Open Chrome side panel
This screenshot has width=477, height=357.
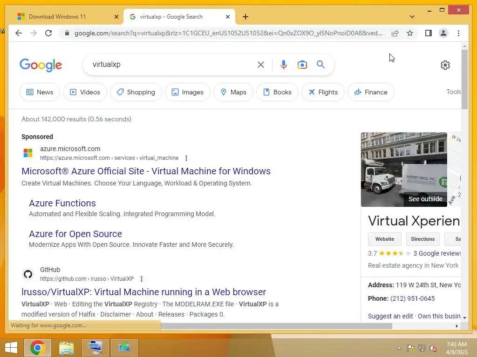pos(429,33)
